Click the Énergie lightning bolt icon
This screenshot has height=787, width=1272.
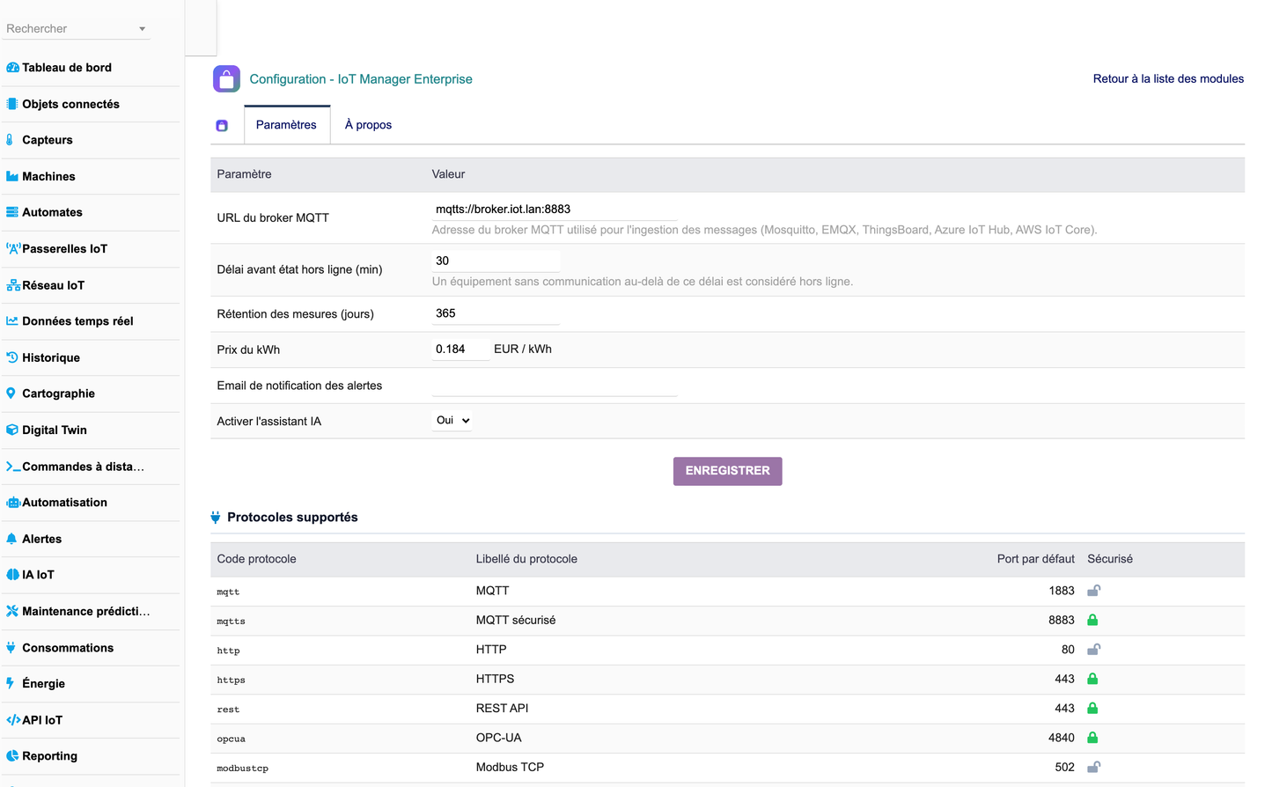pos(10,684)
